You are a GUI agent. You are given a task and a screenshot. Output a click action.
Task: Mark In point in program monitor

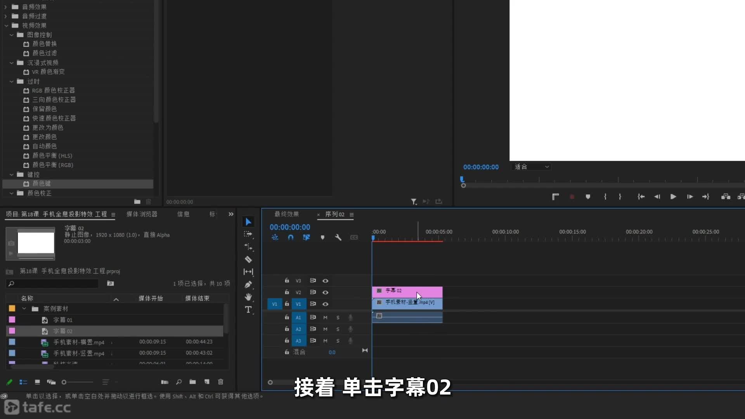coord(605,197)
